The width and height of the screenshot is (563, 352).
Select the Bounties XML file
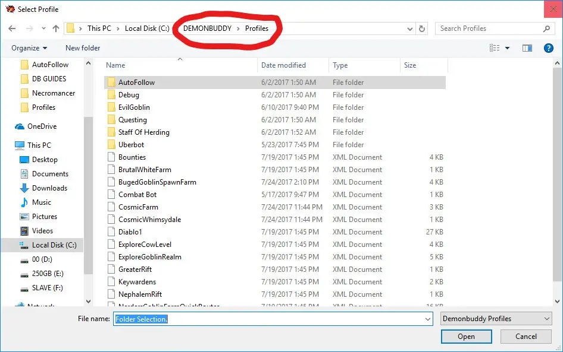275,157
